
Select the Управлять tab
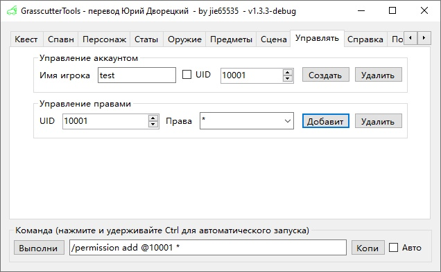(x=317, y=38)
